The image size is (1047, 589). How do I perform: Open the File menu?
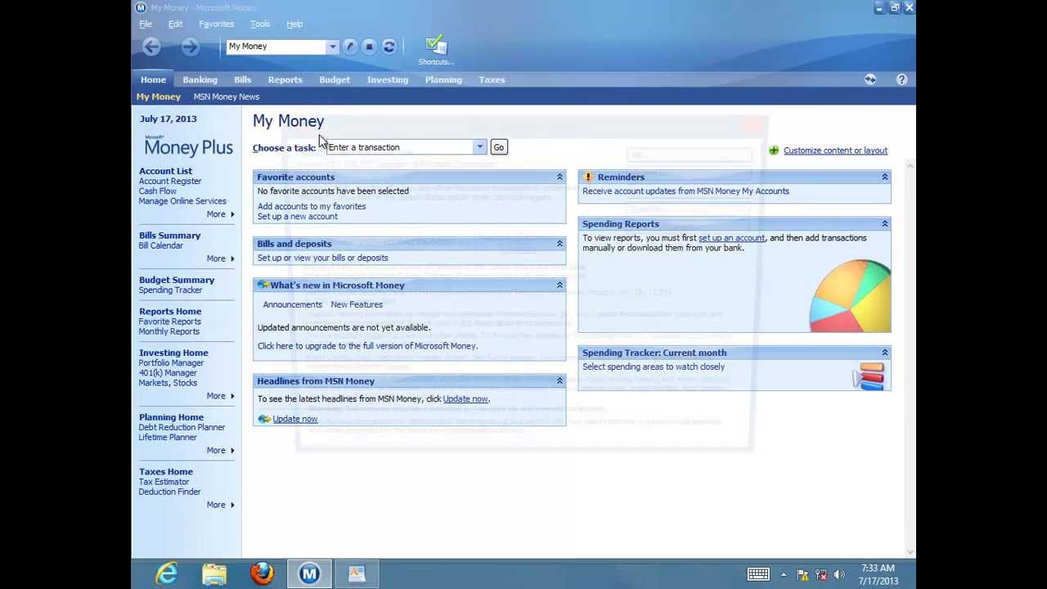(x=146, y=24)
